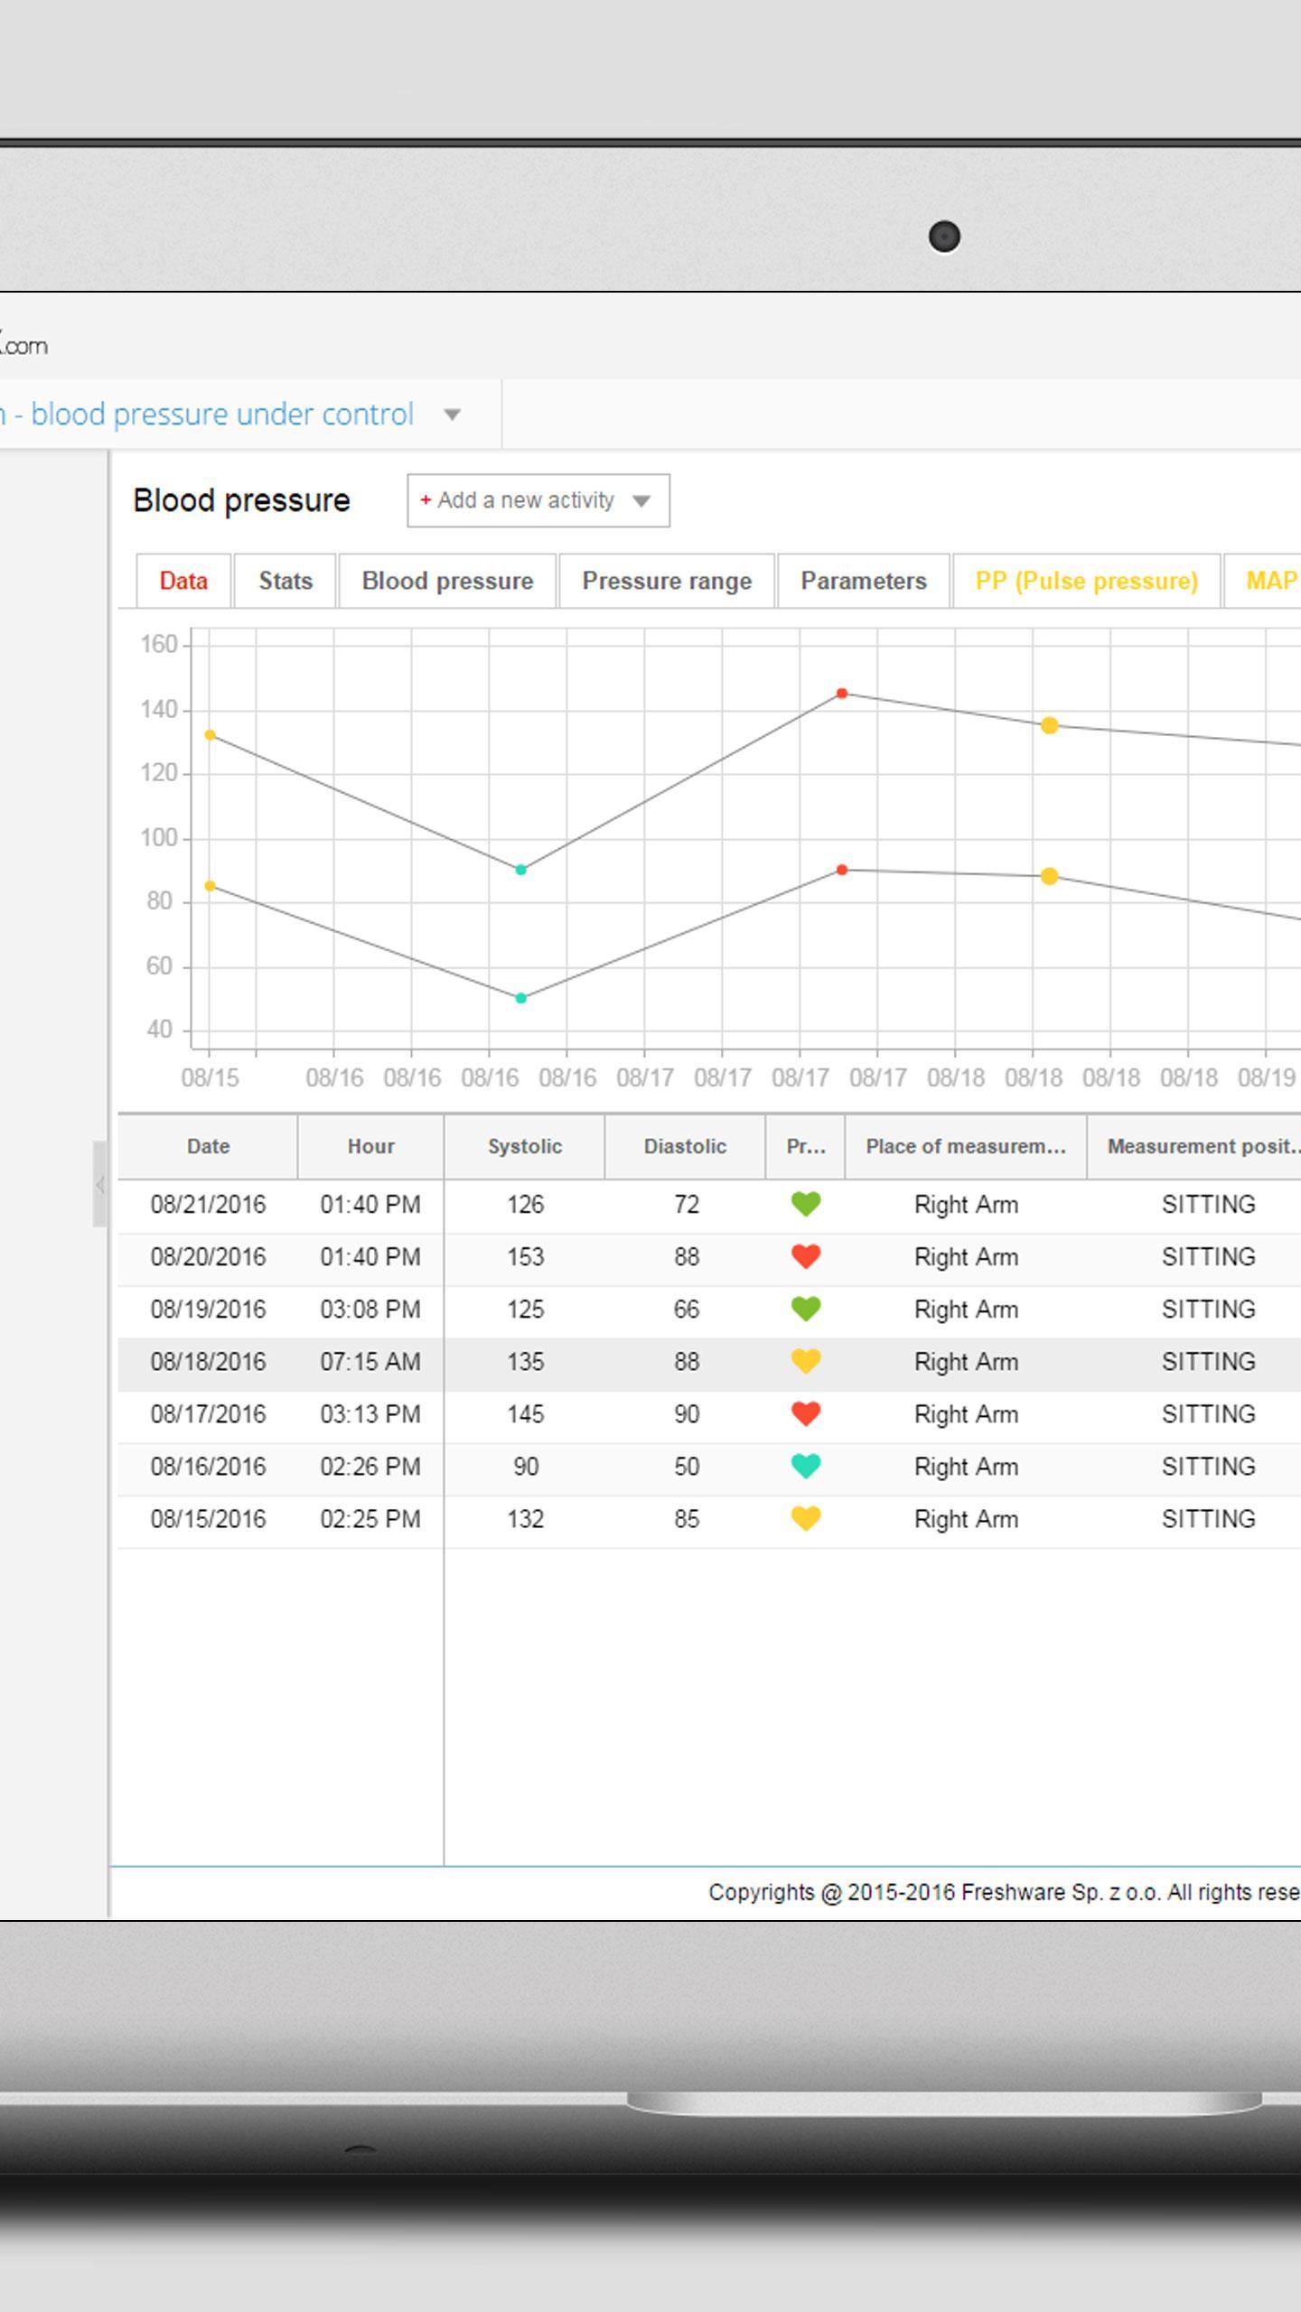This screenshot has width=1301, height=2312.
Task: Click the date cell 08/21/2016
Action: (208, 1205)
